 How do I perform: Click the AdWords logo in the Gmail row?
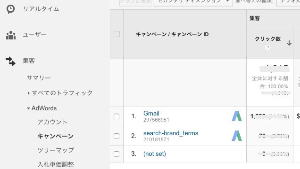click(x=237, y=116)
